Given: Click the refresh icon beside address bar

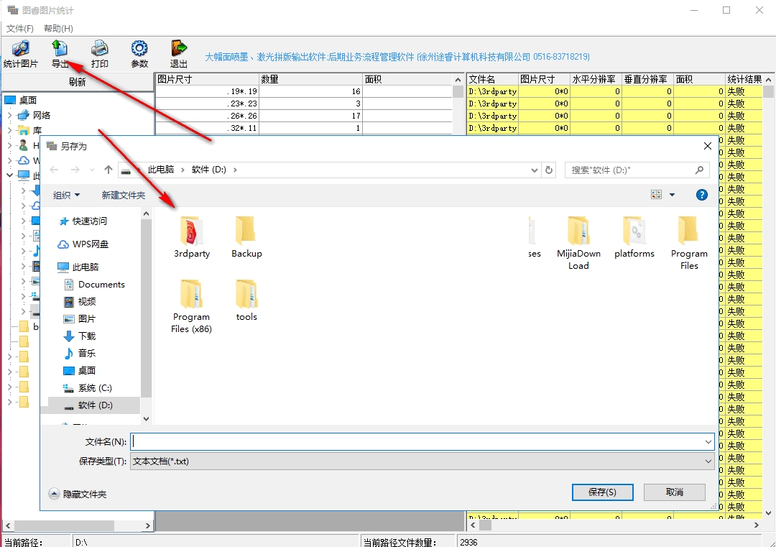Looking at the screenshot, I should (x=549, y=170).
